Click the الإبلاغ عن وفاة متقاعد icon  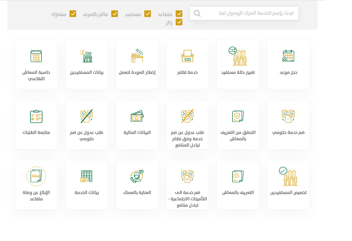point(36,176)
